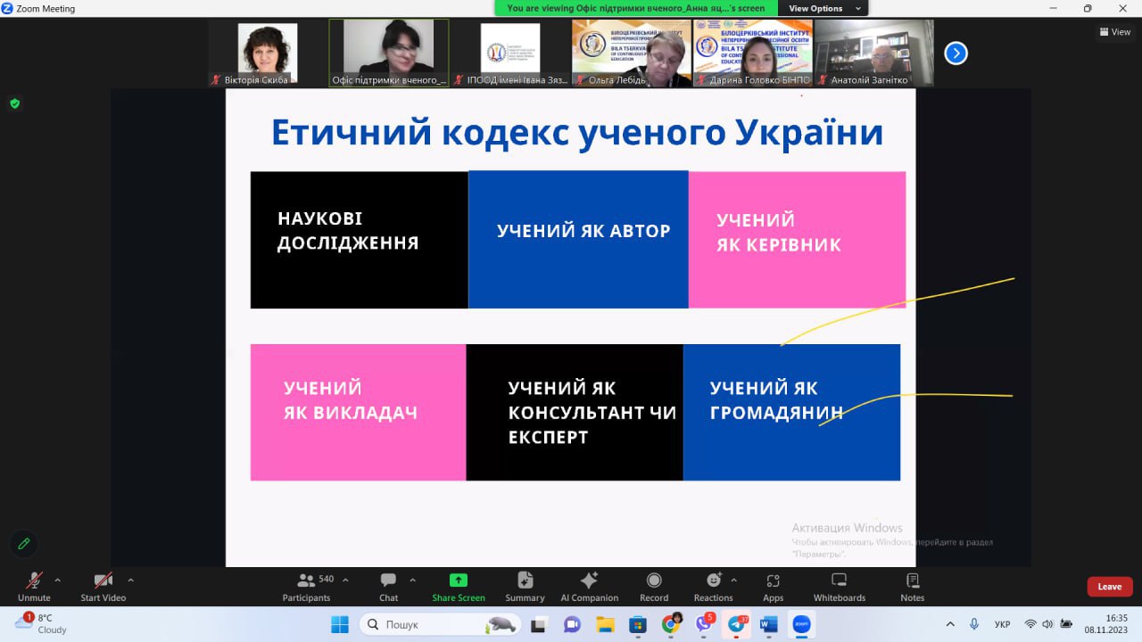Viewport: 1142px width, 642px height.
Task: Open File Explorer from the taskbar
Action: [x=605, y=624]
